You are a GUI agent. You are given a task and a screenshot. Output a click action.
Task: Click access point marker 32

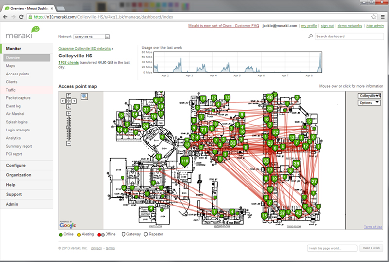pyautogui.click(x=275, y=132)
